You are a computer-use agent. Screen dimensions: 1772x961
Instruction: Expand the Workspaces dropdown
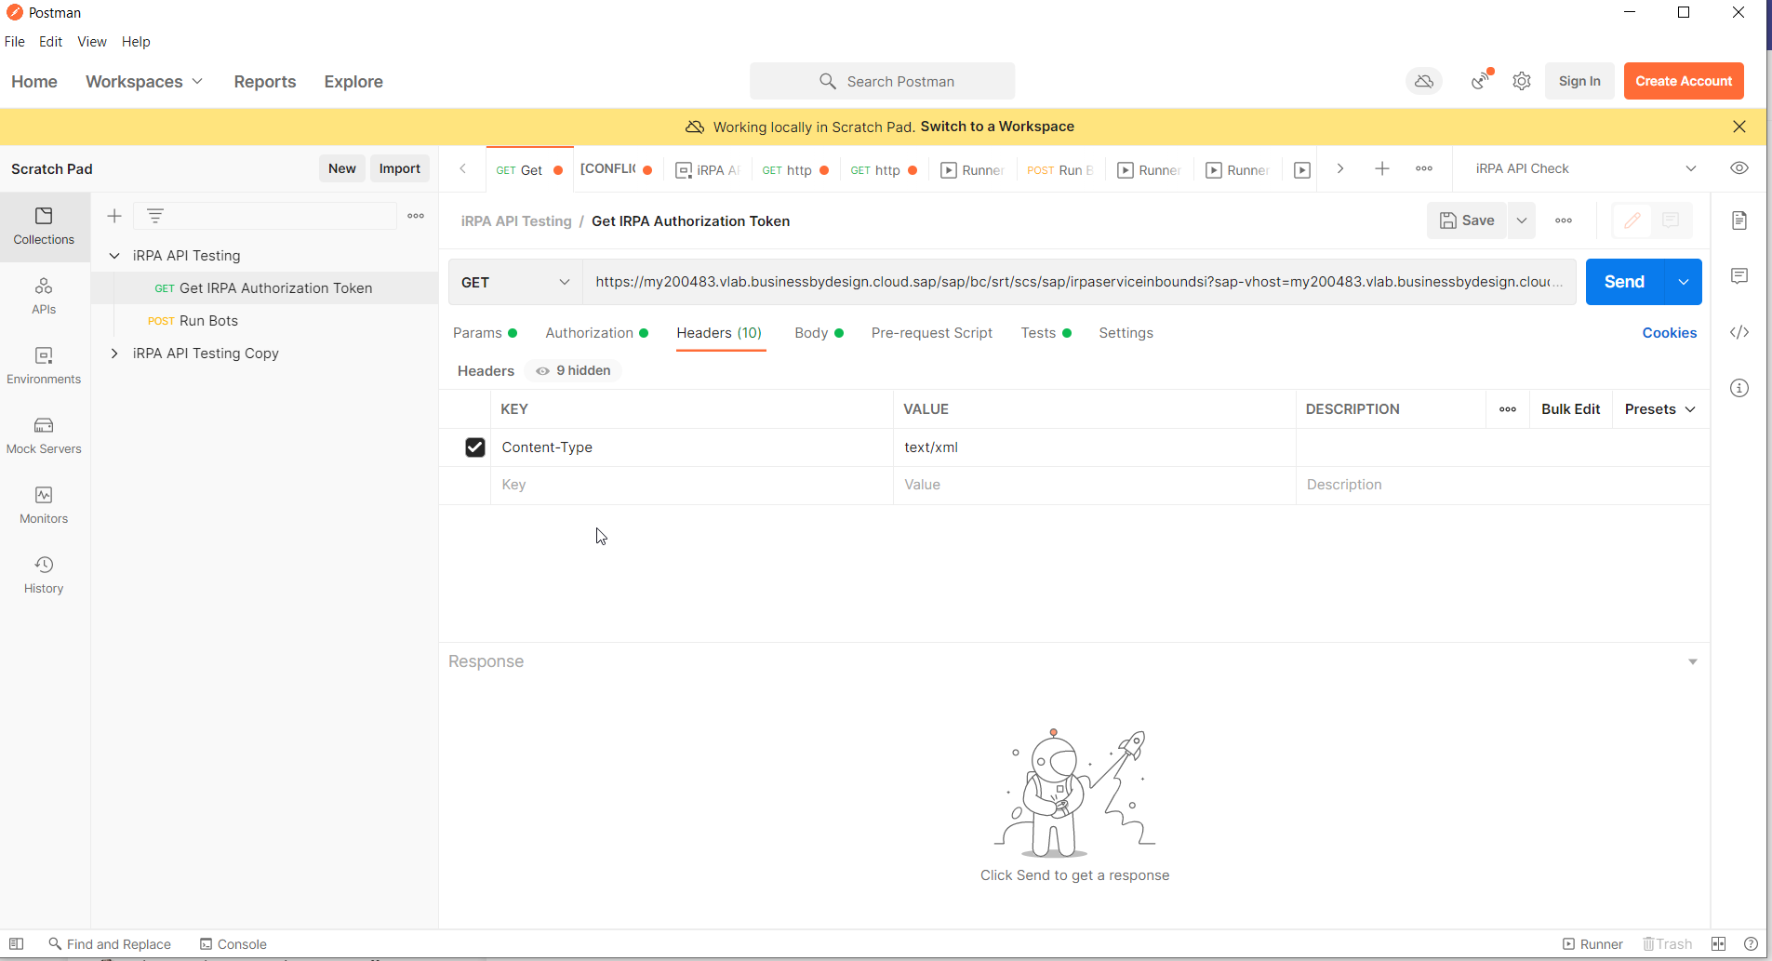point(144,82)
